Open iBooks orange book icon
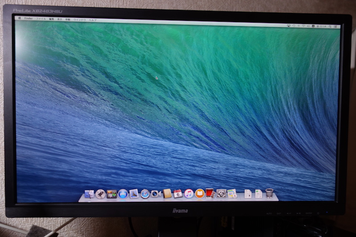Screen dimensions: 356x237 (x=199, y=194)
